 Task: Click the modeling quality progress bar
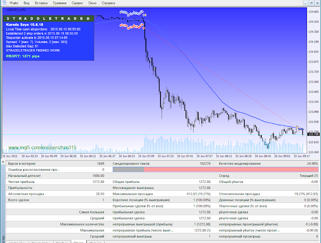[x=216, y=169]
